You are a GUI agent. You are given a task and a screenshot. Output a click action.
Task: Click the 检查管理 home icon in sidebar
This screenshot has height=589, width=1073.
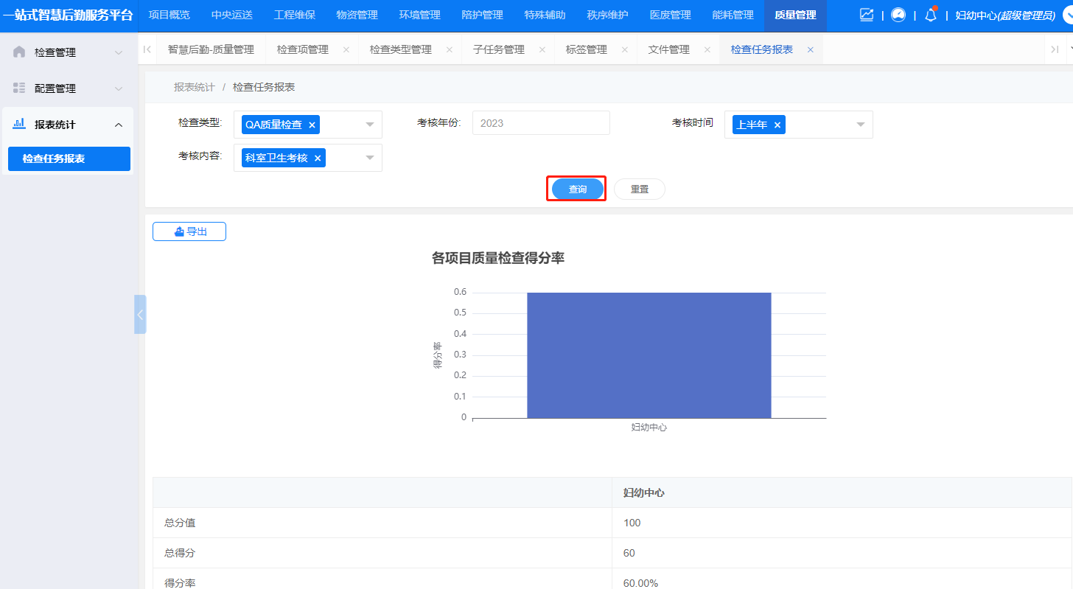click(19, 52)
